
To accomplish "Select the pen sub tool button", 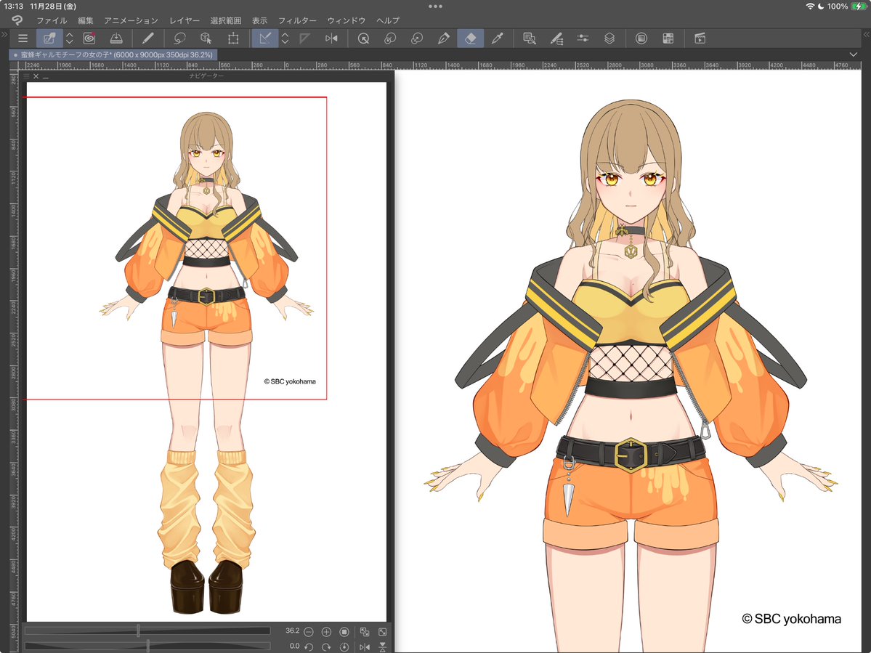I will [49, 38].
